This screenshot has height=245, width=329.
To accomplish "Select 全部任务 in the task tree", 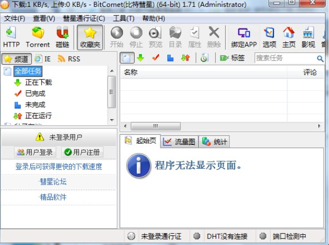I will coord(28,71).
